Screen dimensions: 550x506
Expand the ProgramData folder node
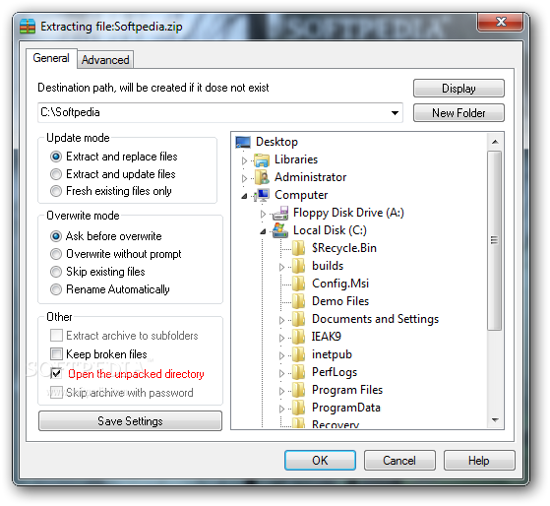click(x=281, y=409)
